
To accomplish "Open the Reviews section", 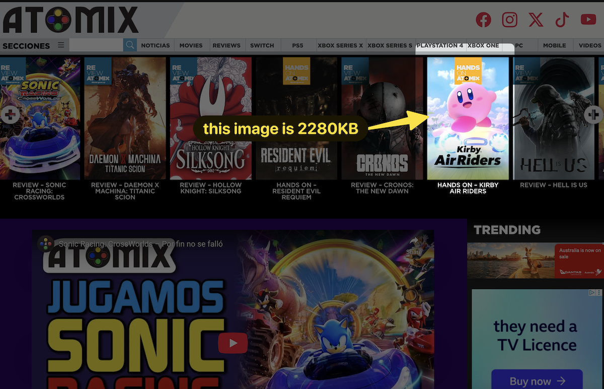I will pos(226,45).
